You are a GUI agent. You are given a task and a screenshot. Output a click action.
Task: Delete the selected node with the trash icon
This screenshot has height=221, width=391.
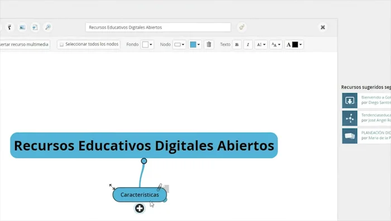point(209,45)
